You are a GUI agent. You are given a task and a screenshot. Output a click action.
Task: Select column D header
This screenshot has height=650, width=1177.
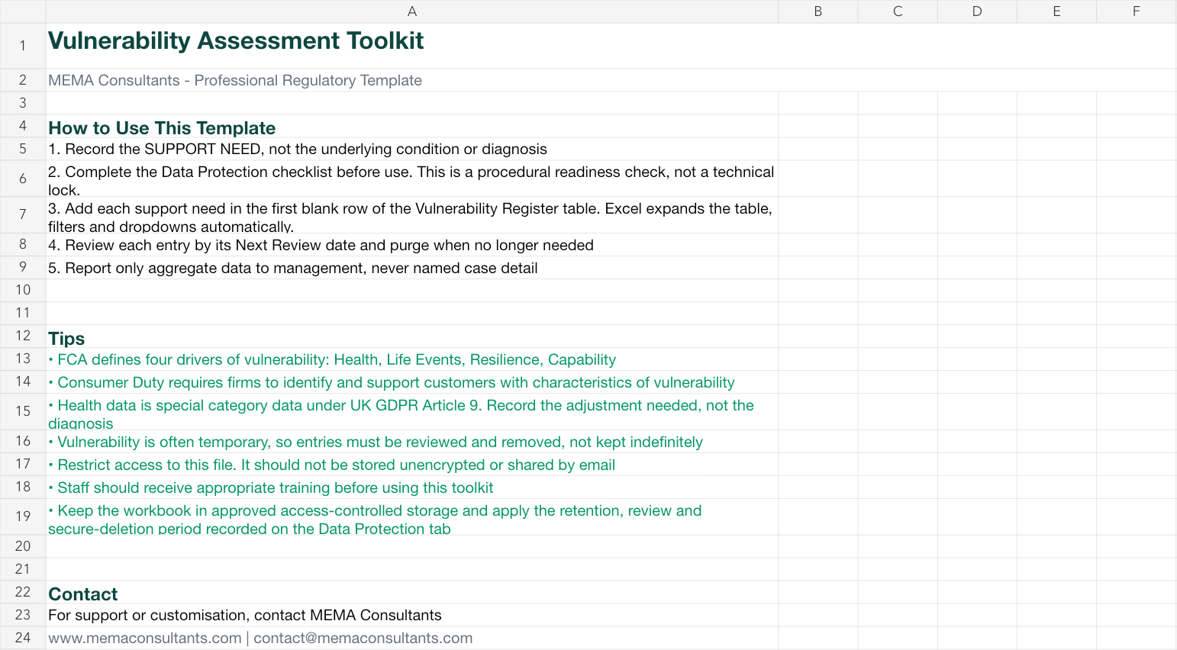coord(977,11)
